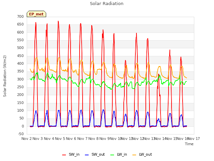Click the EP_met annotation label
The width and height of the screenshot is (214, 161).
pyautogui.click(x=36, y=14)
